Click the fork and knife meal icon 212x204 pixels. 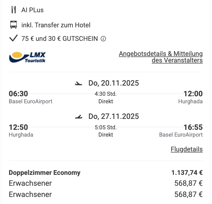14,10
